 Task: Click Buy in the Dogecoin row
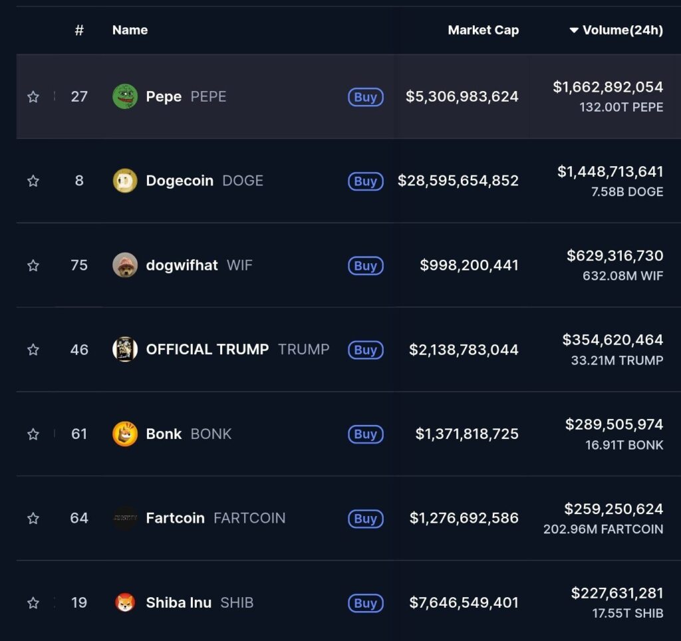point(366,181)
